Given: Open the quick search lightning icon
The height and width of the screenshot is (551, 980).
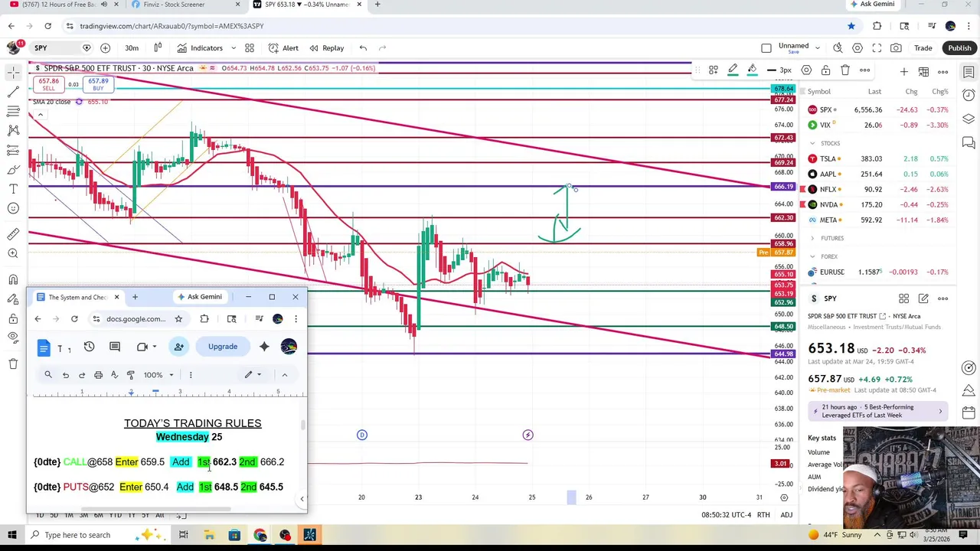Looking at the screenshot, I should point(838,48).
